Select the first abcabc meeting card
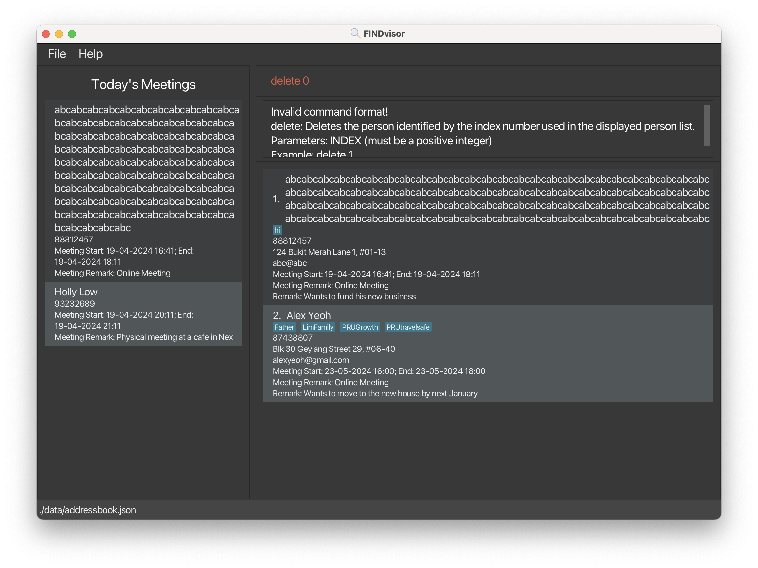 (x=143, y=190)
